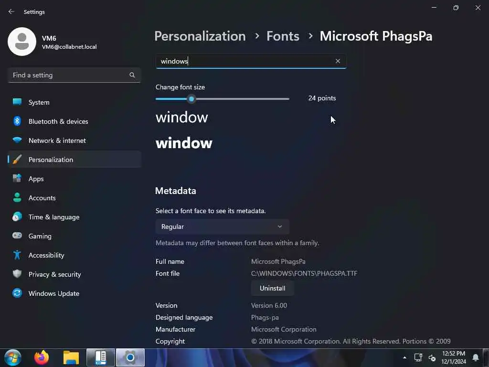The width and height of the screenshot is (489, 367).
Task: Go to Fonts breadcrumb
Action: (x=283, y=36)
